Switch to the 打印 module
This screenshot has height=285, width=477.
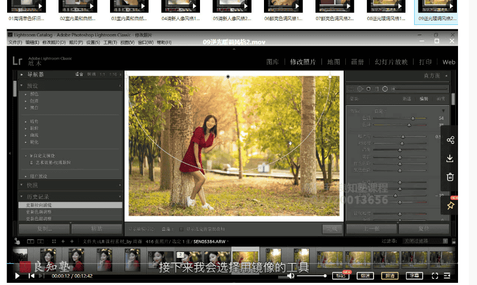tap(425, 62)
